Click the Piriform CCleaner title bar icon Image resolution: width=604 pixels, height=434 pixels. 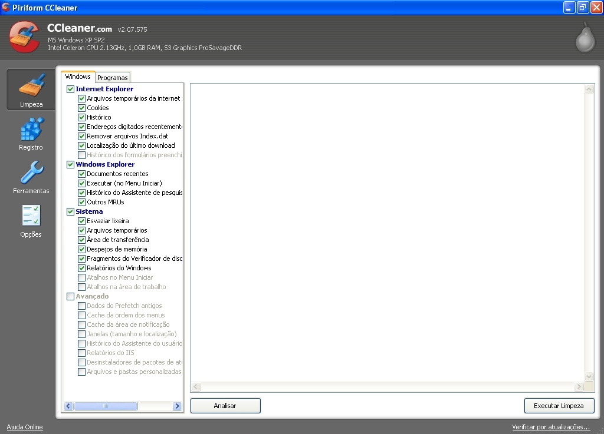[x=6, y=7]
